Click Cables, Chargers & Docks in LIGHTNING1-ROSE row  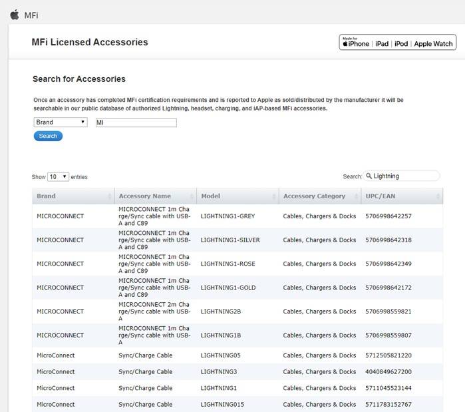(319, 264)
